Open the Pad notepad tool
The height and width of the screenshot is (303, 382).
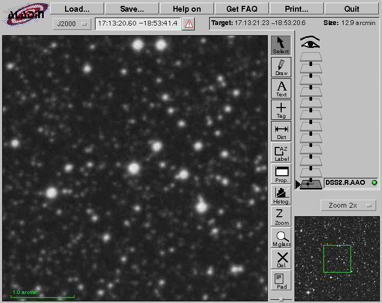pyautogui.click(x=281, y=281)
